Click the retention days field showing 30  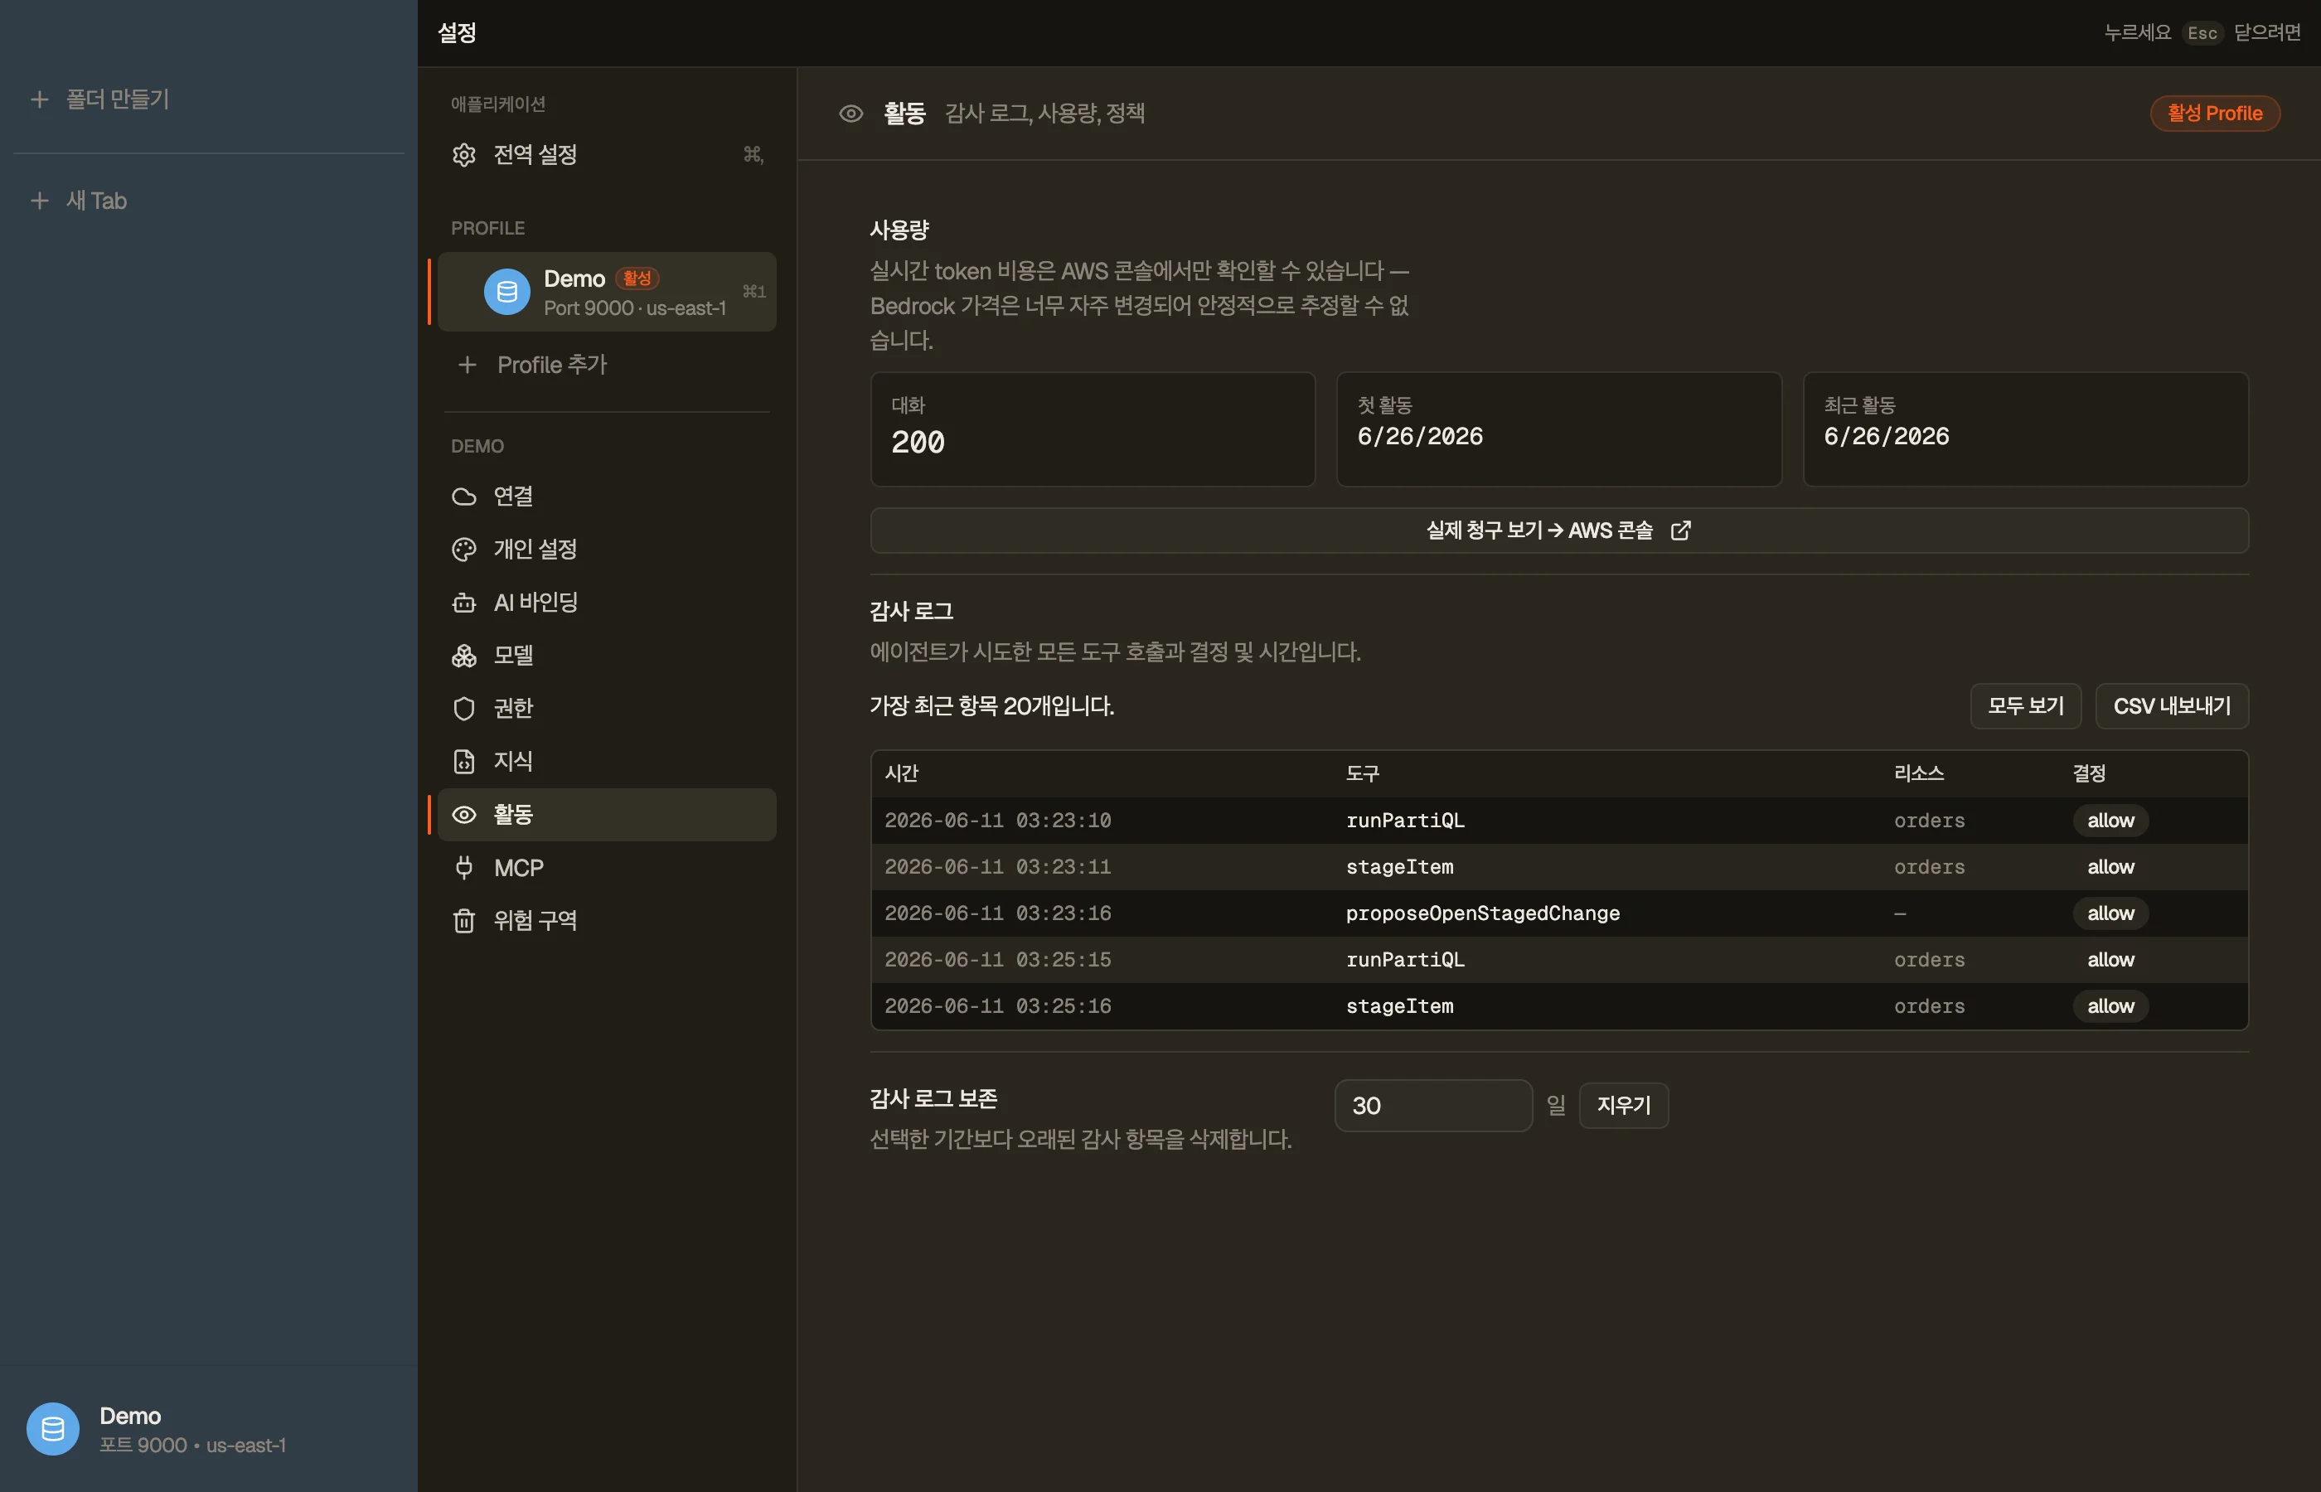pos(1432,1106)
